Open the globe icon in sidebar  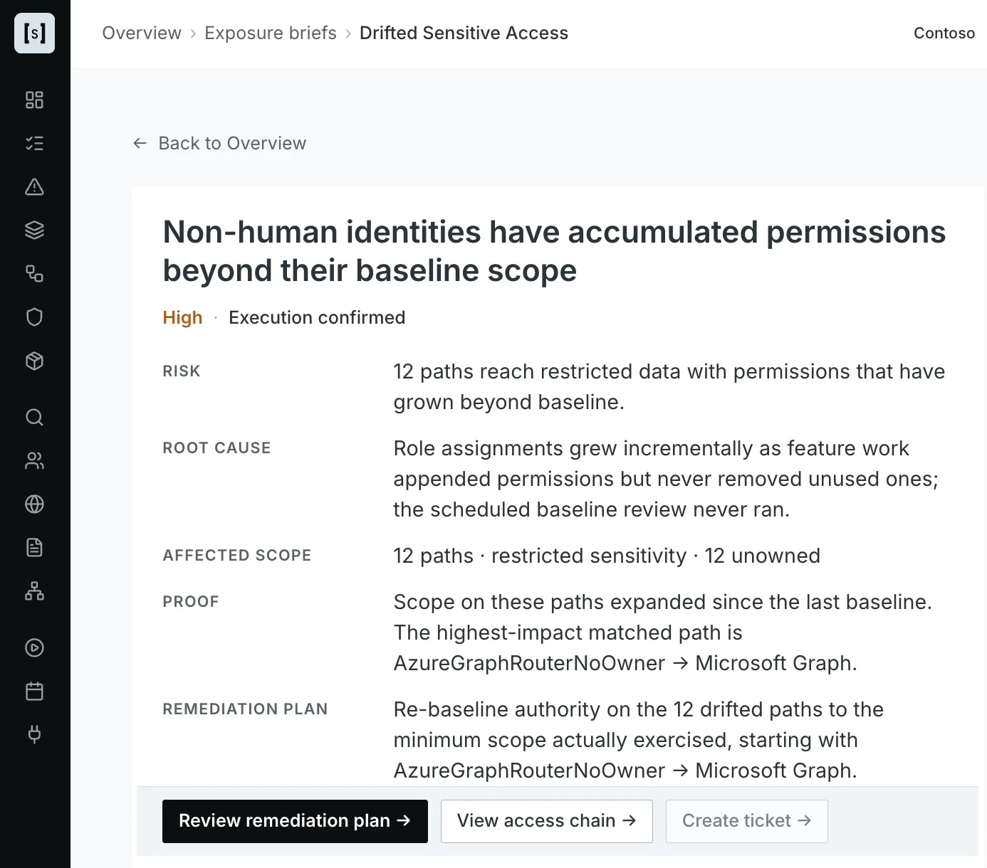coord(34,504)
